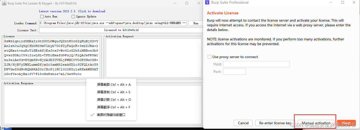Image resolution: width=360 pixels, height=130 pixels.
Task: Enable the Auto Run checkbox
Action: 42,16
